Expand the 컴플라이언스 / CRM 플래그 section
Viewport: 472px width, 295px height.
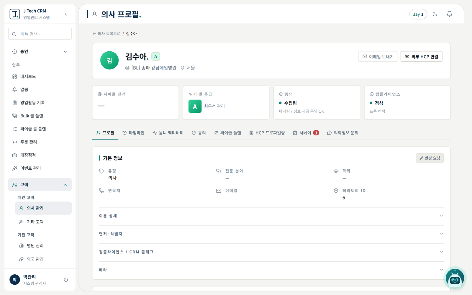[271, 252]
